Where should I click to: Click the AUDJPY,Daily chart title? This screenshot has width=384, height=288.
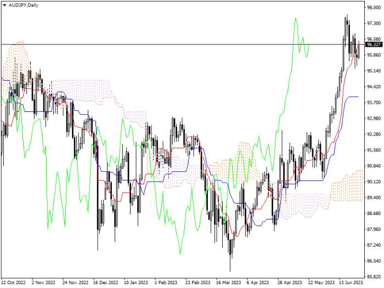(24, 5)
